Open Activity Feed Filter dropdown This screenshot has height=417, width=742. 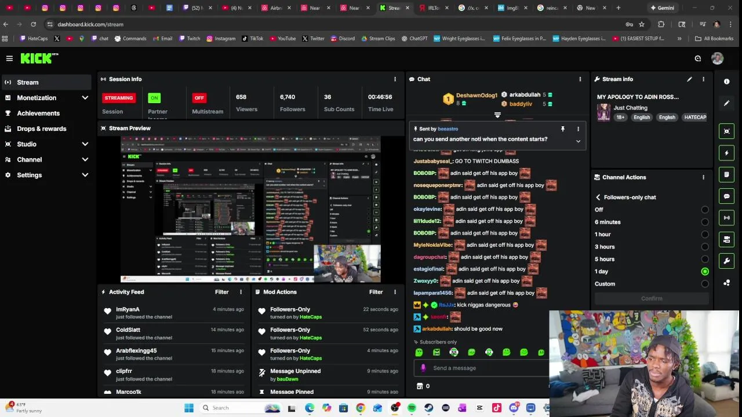tap(222, 292)
